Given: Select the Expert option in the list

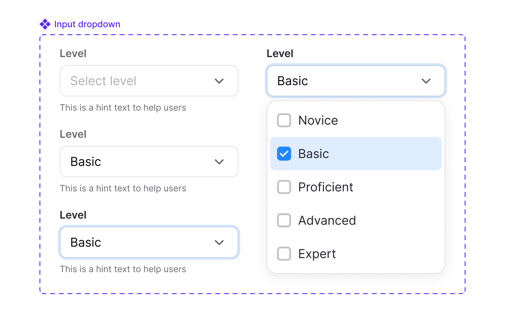Looking at the screenshot, I should [x=317, y=254].
